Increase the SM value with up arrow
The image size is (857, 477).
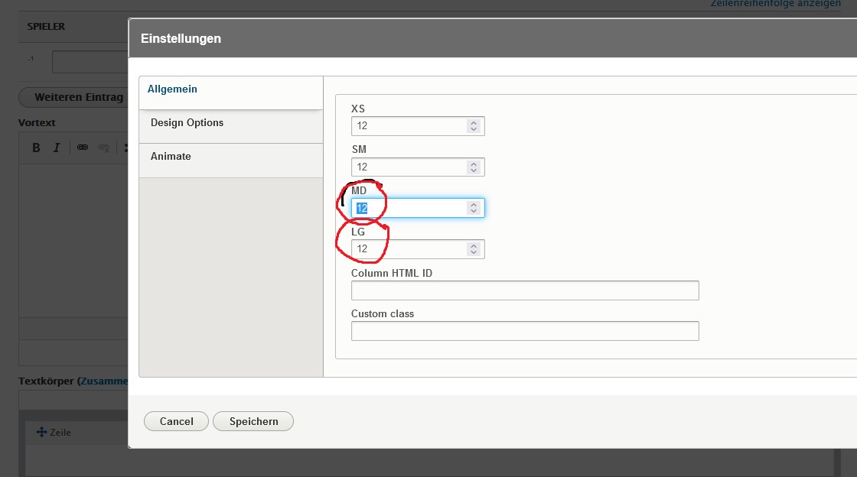click(474, 164)
